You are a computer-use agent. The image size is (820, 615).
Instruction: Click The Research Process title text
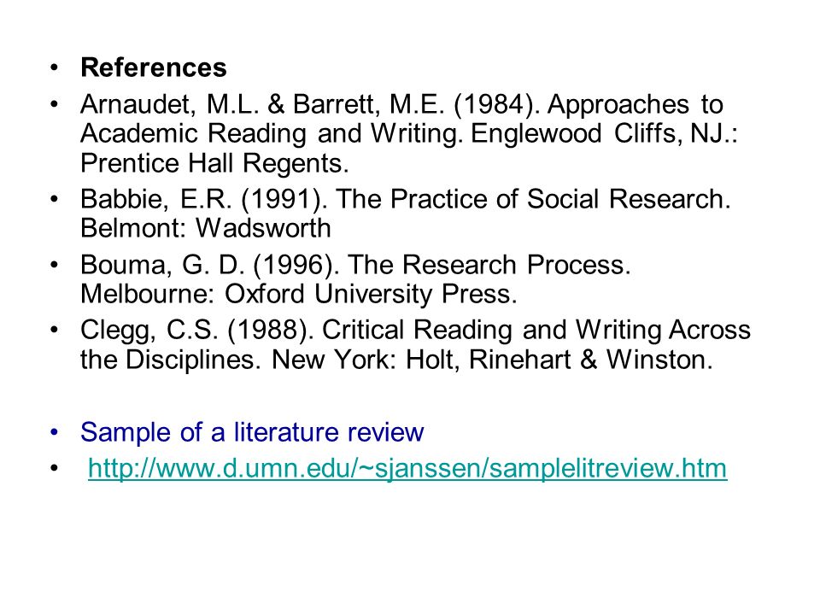pyautogui.click(x=489, y=265)
